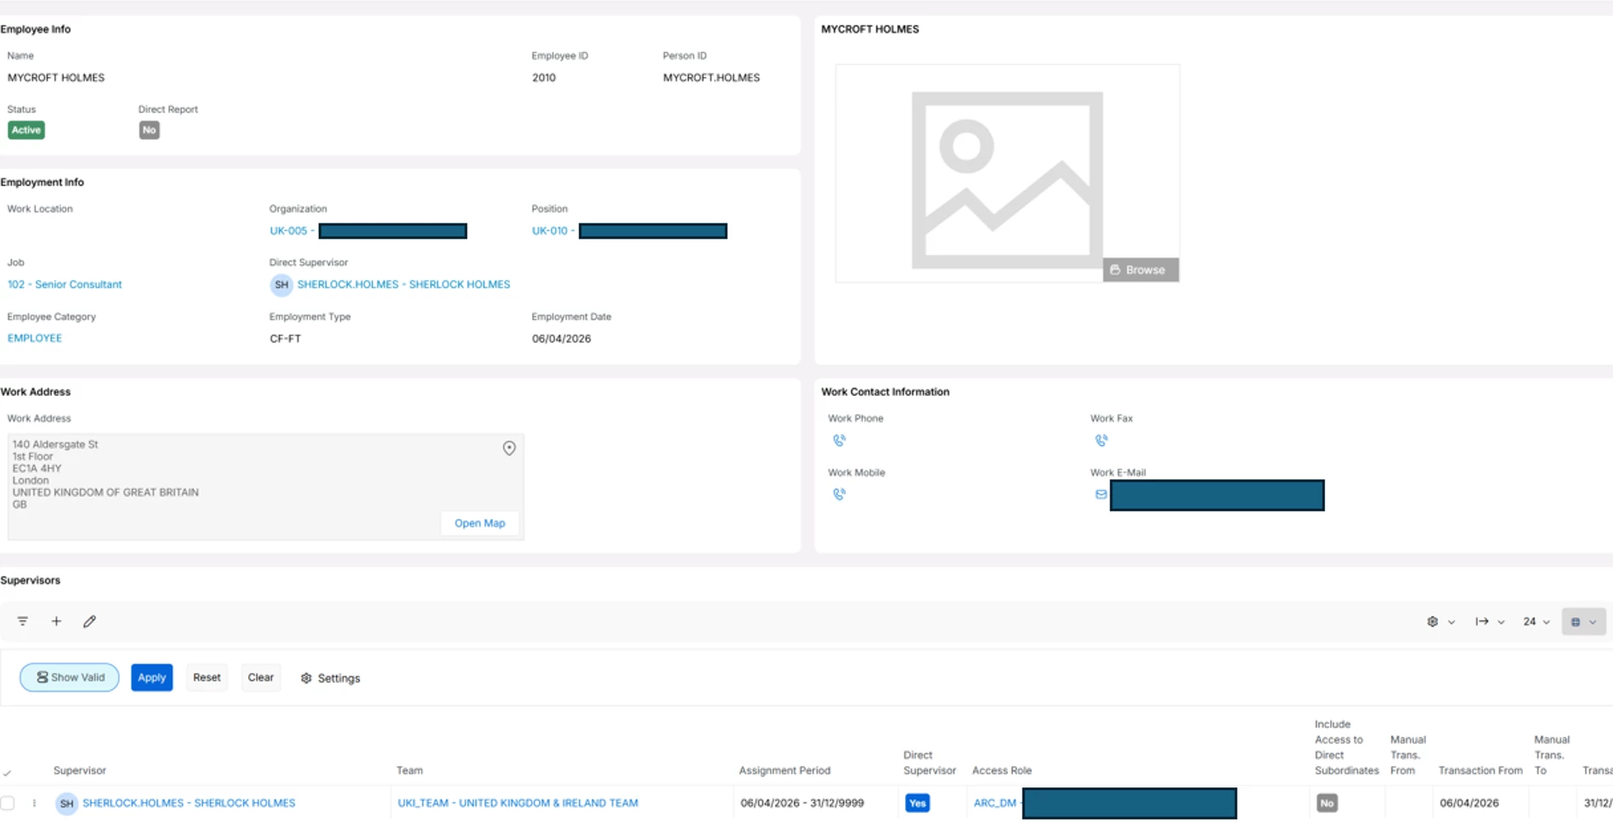
Task: Click the Reset button
Action: [x=207, y=677]
